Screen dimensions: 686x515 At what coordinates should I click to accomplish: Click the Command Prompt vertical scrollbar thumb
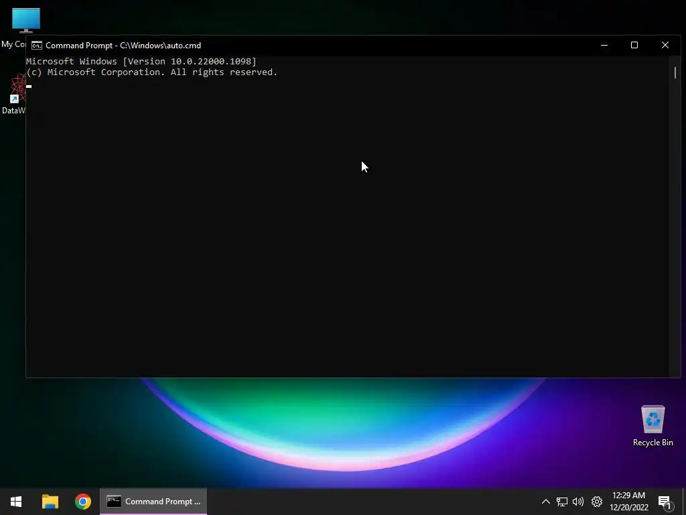(x=675, y=72)
